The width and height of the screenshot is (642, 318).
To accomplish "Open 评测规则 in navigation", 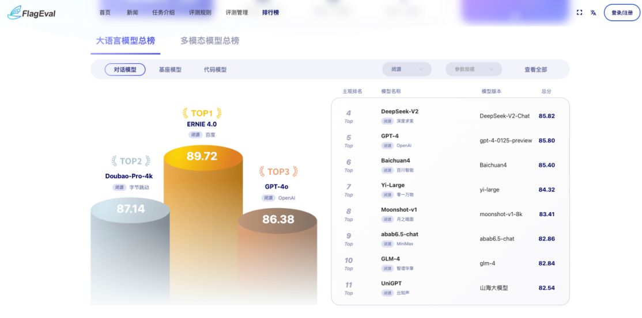I will pos(200,13).
